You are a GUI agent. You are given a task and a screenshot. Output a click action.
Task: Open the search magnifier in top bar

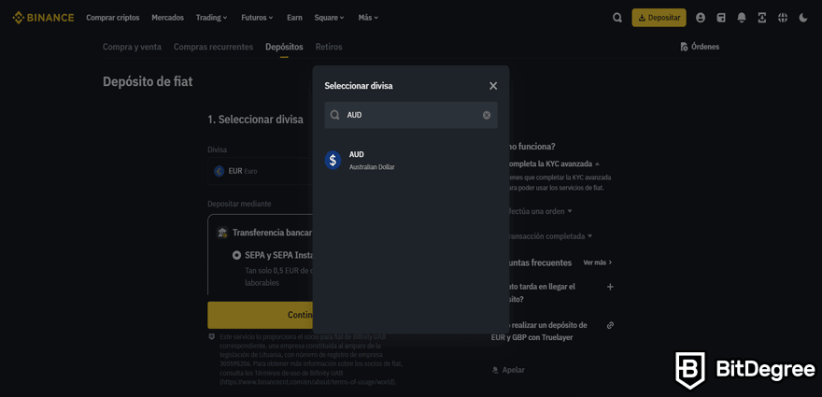pos(617,18)
